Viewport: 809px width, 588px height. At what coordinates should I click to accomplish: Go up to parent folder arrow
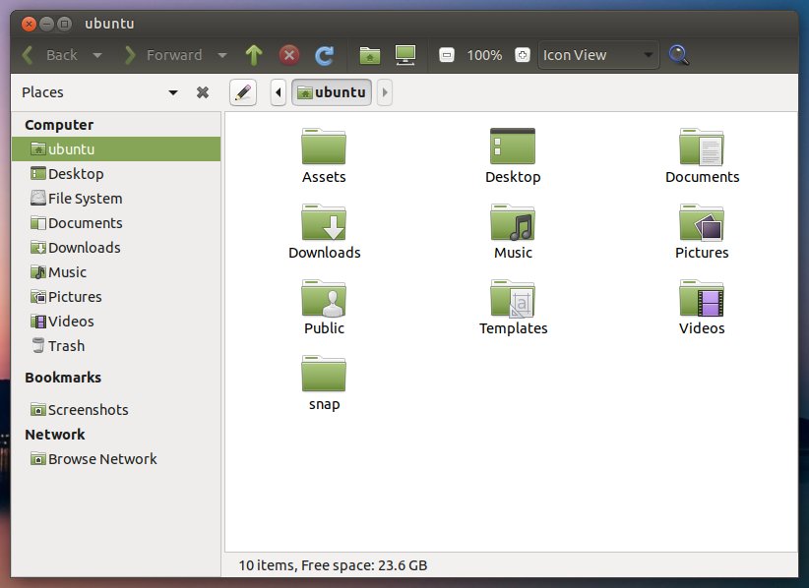(x=253, y=55)
